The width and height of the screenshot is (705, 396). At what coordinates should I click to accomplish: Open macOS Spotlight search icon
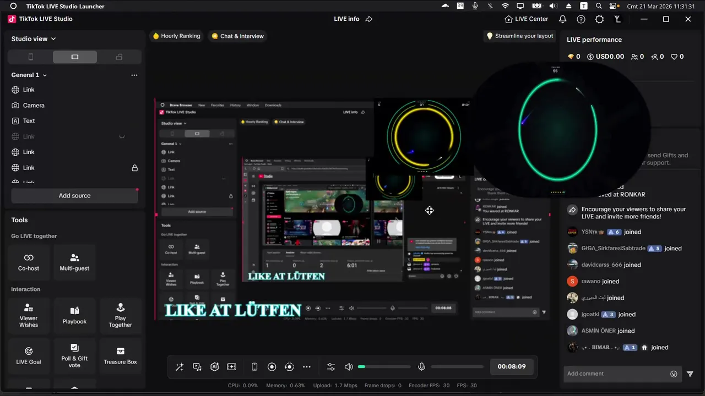599,6
